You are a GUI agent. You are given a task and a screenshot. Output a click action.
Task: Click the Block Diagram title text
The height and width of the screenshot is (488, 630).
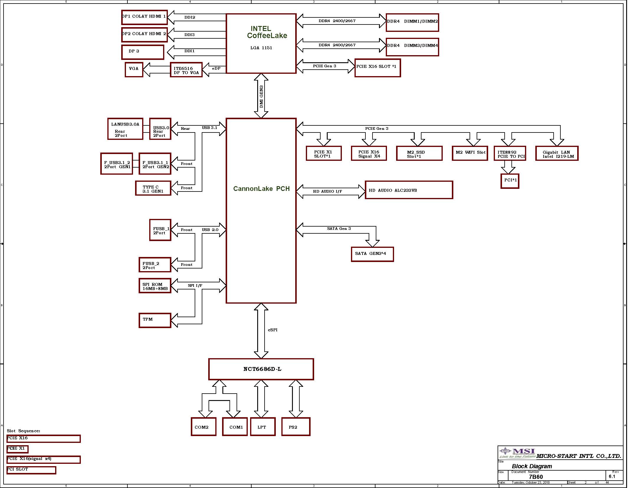click(x=532, y=466)
